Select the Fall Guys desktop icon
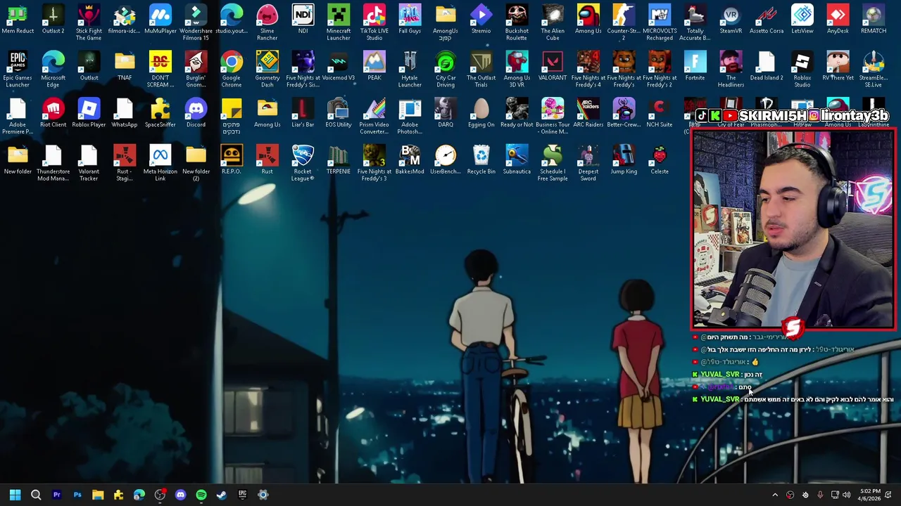This screenshot has width=901, height=506. [x=410, y=19]
